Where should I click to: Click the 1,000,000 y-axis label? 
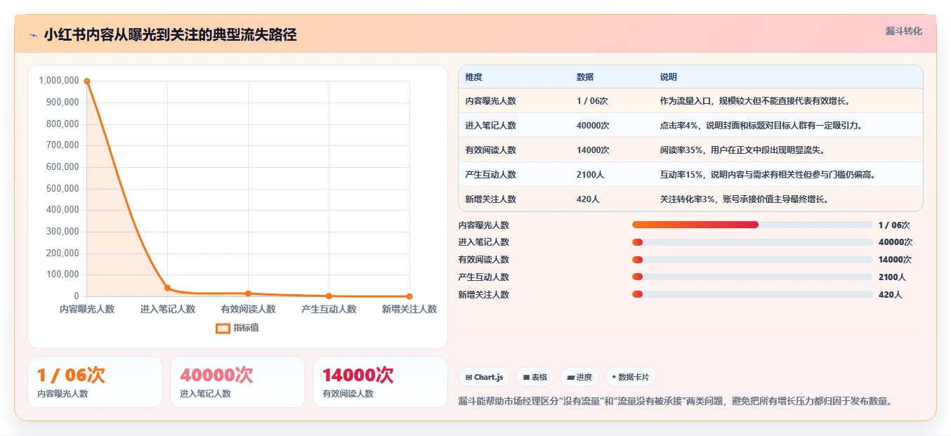pos(59,81)
